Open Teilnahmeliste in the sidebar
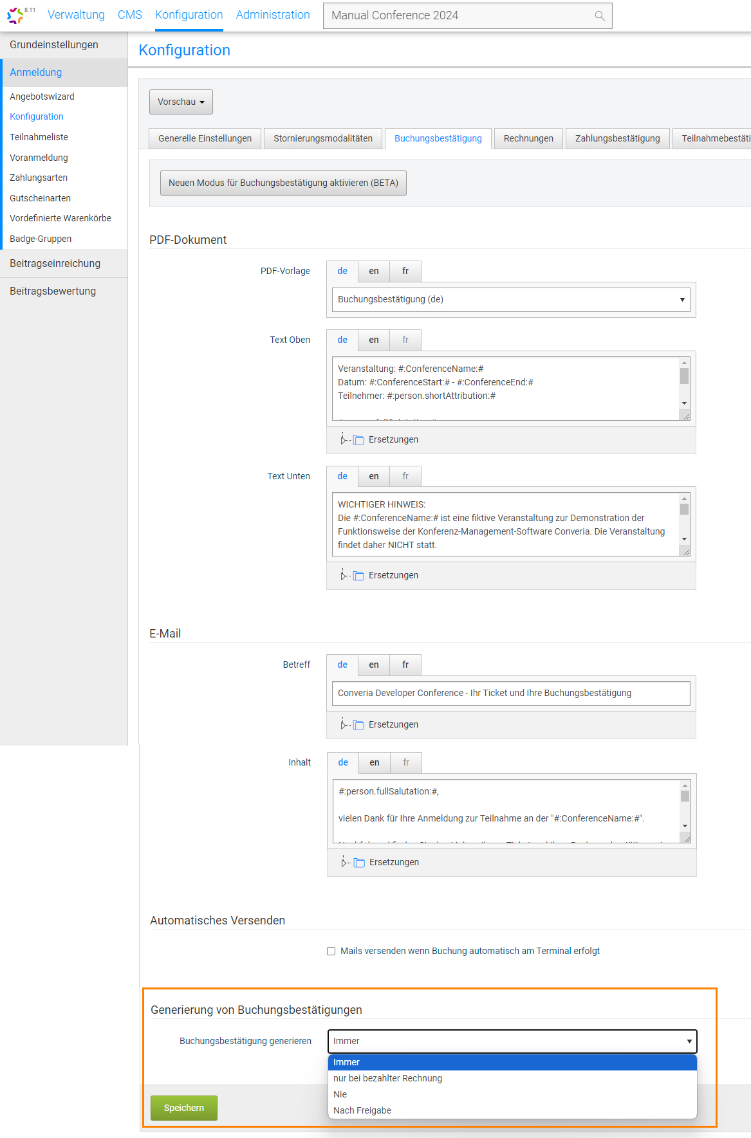The width and height of the screenshot is (751, 1138). (39, 137)
